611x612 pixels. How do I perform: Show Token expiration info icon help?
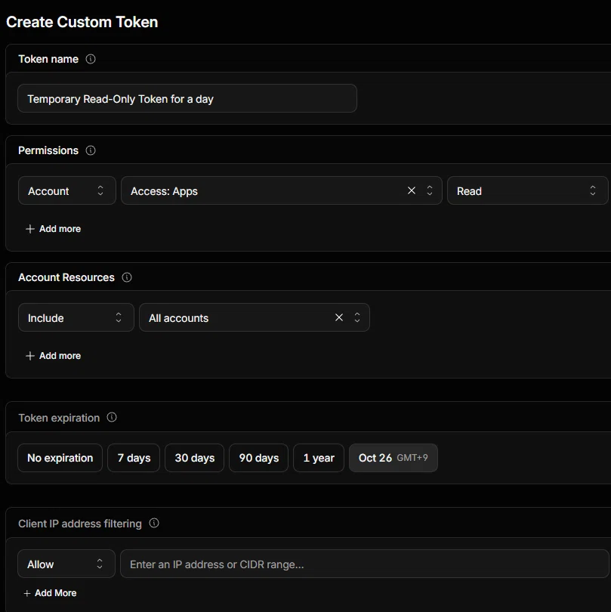click(x=112, y=417)
